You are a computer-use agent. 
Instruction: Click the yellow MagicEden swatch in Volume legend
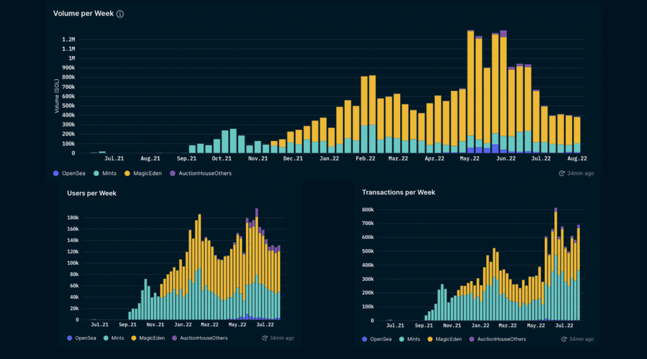(x=127, y=173)
